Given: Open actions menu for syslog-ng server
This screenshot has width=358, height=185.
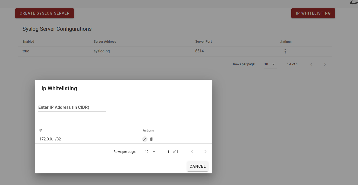Looking at the screenshot, I should 285,51.
